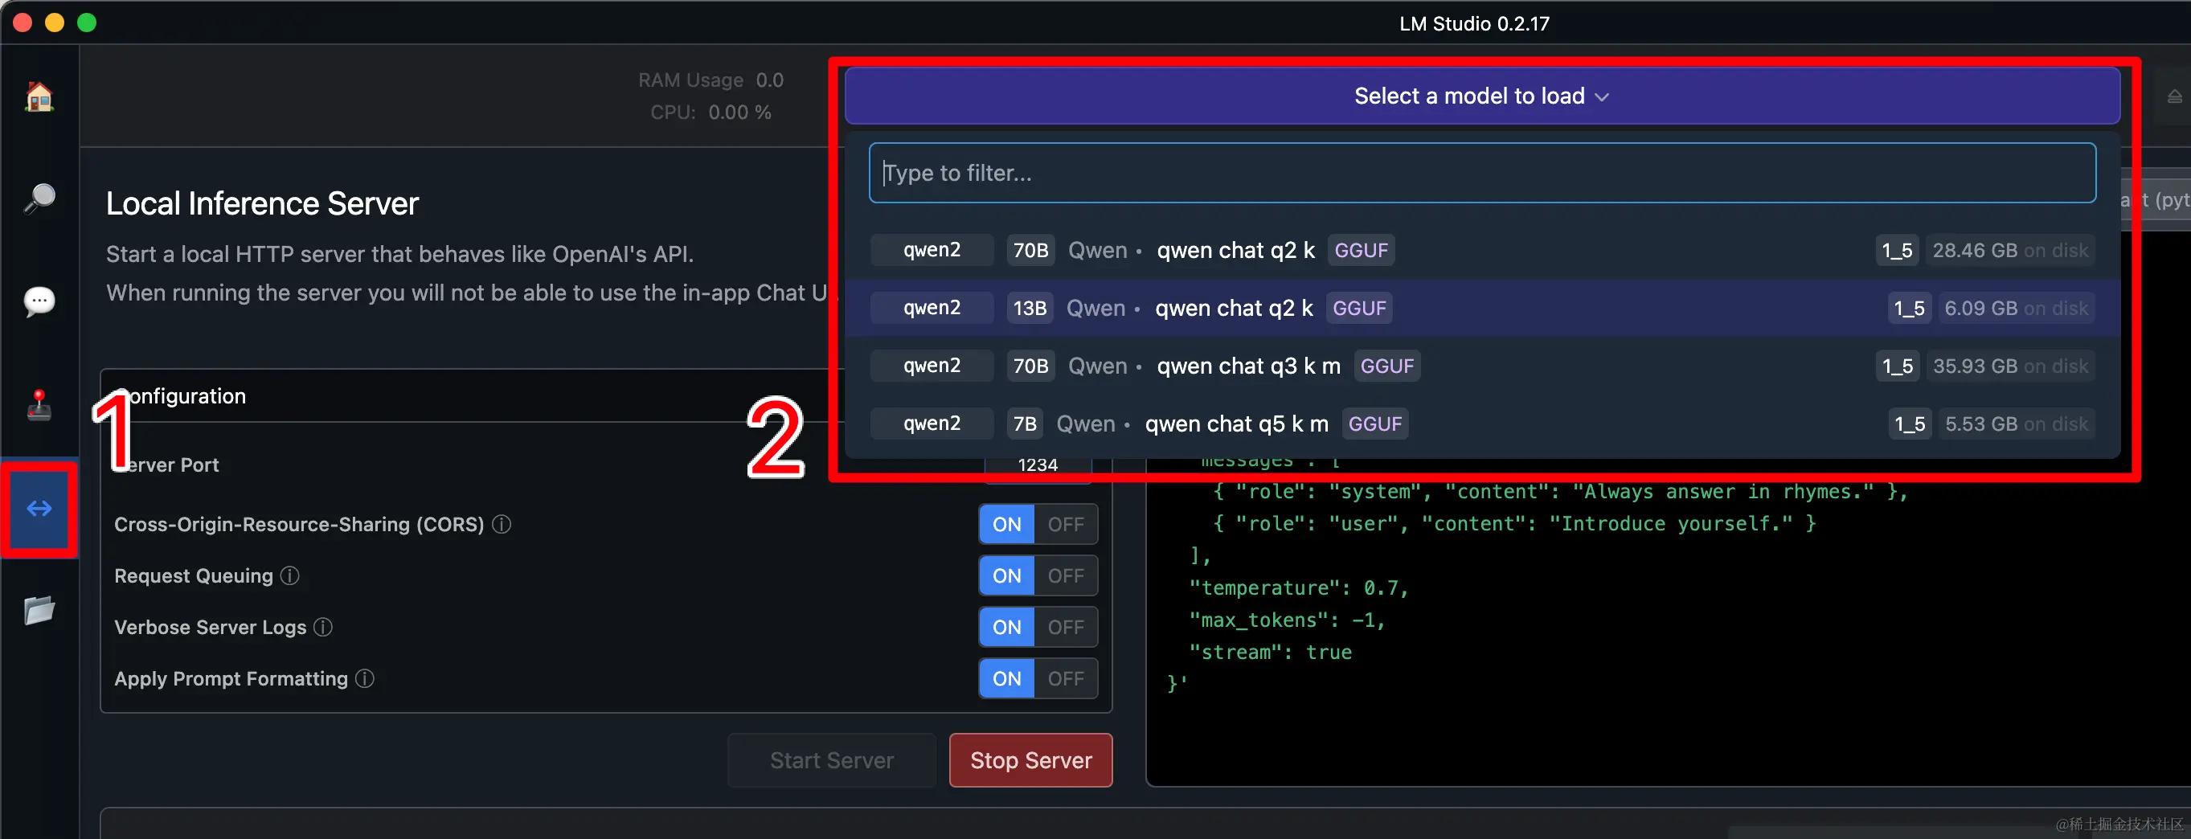Show info for Cross-Origin-Resource-Sharing (CORS)

click(x=502, y=525)
